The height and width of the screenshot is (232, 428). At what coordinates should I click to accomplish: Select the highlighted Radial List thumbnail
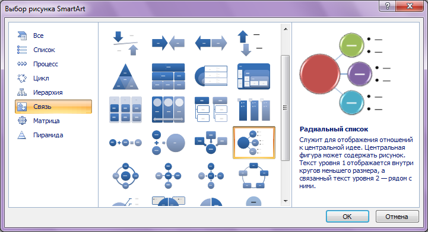254,143
